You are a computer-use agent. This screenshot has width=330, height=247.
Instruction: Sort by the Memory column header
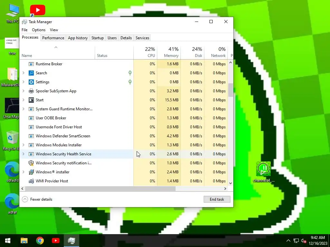pos(169,52)
